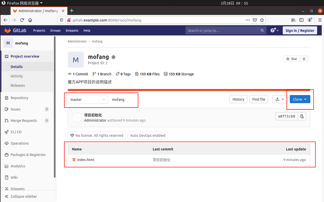Open the download source code dropdown
The height and width of the screenshot is (202, 324).
tap(279, 99)
